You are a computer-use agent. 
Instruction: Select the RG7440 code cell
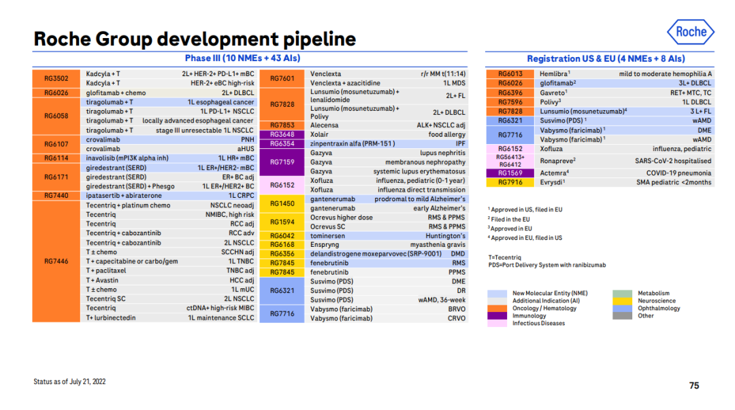[x=56, y=196]
